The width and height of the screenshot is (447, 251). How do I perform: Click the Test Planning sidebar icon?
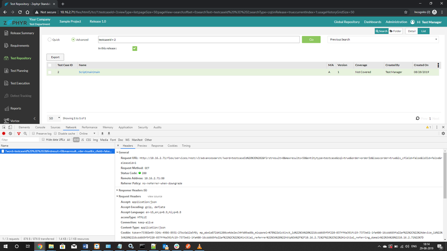6,71
